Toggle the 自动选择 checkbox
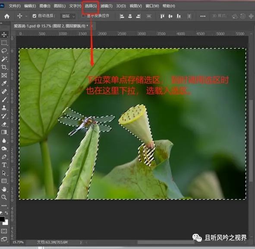This screenshot has height=249, width=255. pos(35,16)
